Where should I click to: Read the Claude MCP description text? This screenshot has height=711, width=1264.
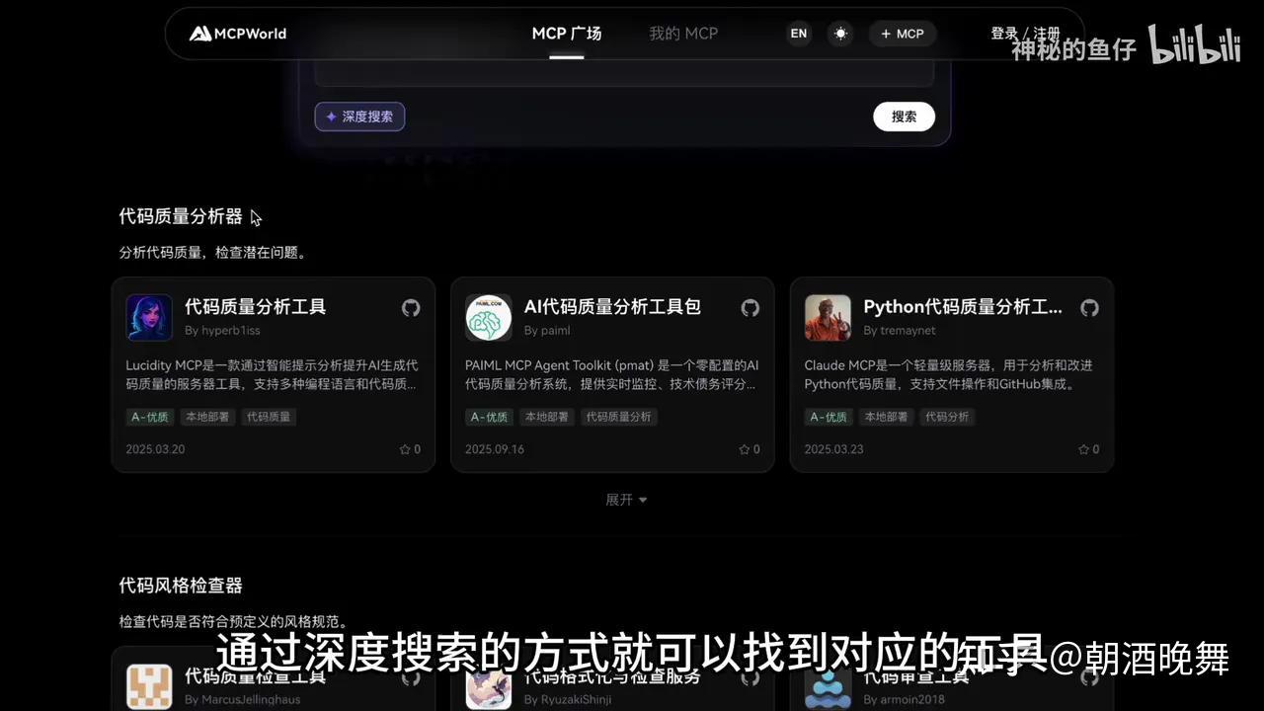pos(948,374)
